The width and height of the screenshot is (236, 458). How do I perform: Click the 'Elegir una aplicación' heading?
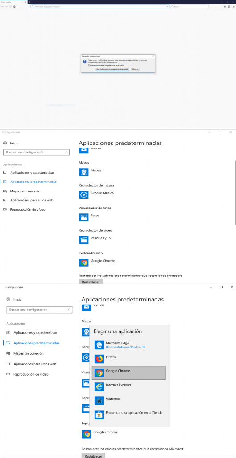pyautogui.click(x=118, y=331)
